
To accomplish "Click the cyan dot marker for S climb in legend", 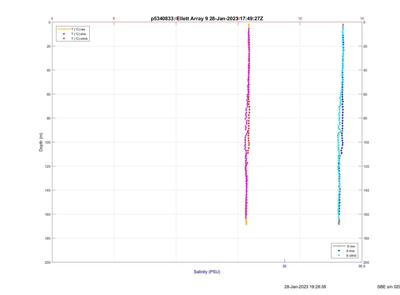I will (x=339, y=256).
